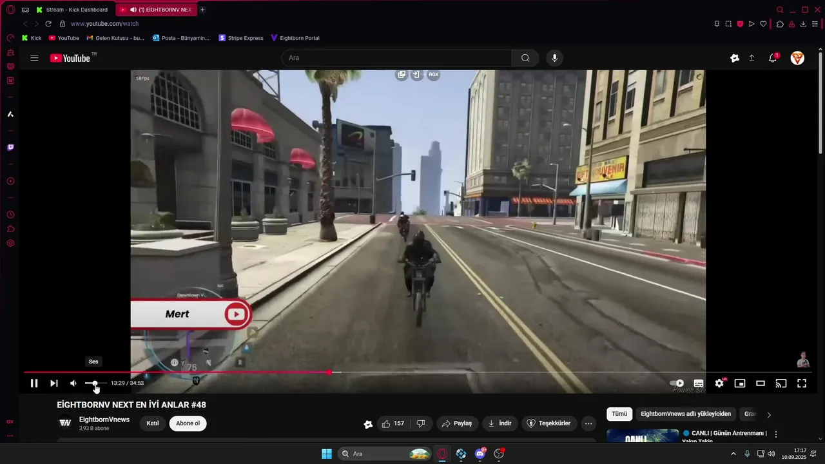Download the video with İndir
825x464 pixels.
tap(500, 423)
